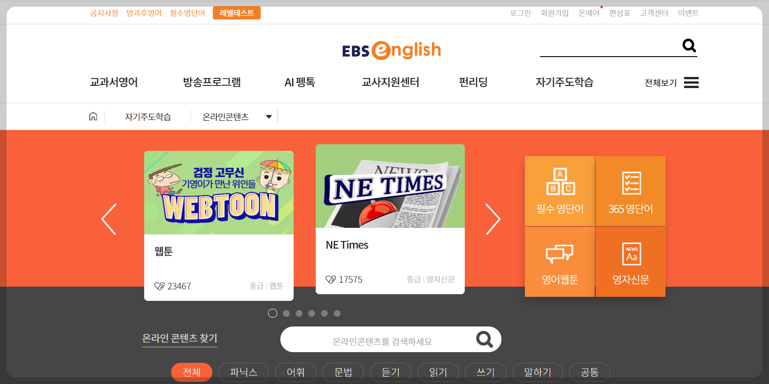Select the 읽기 filter chip
Screen dimensions: 769x384
click(438, 372)
